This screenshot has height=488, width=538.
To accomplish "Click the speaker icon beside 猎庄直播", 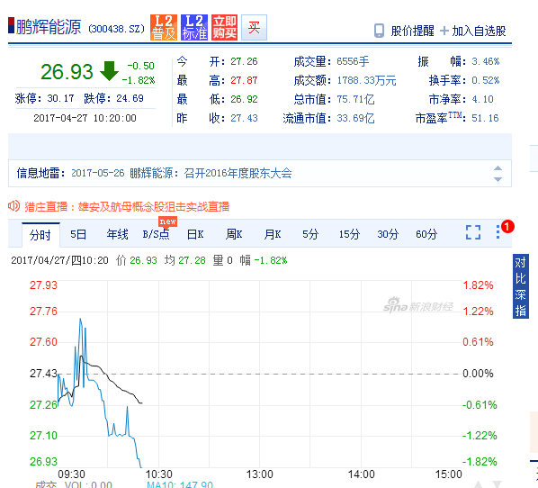I will click(14, 206).
